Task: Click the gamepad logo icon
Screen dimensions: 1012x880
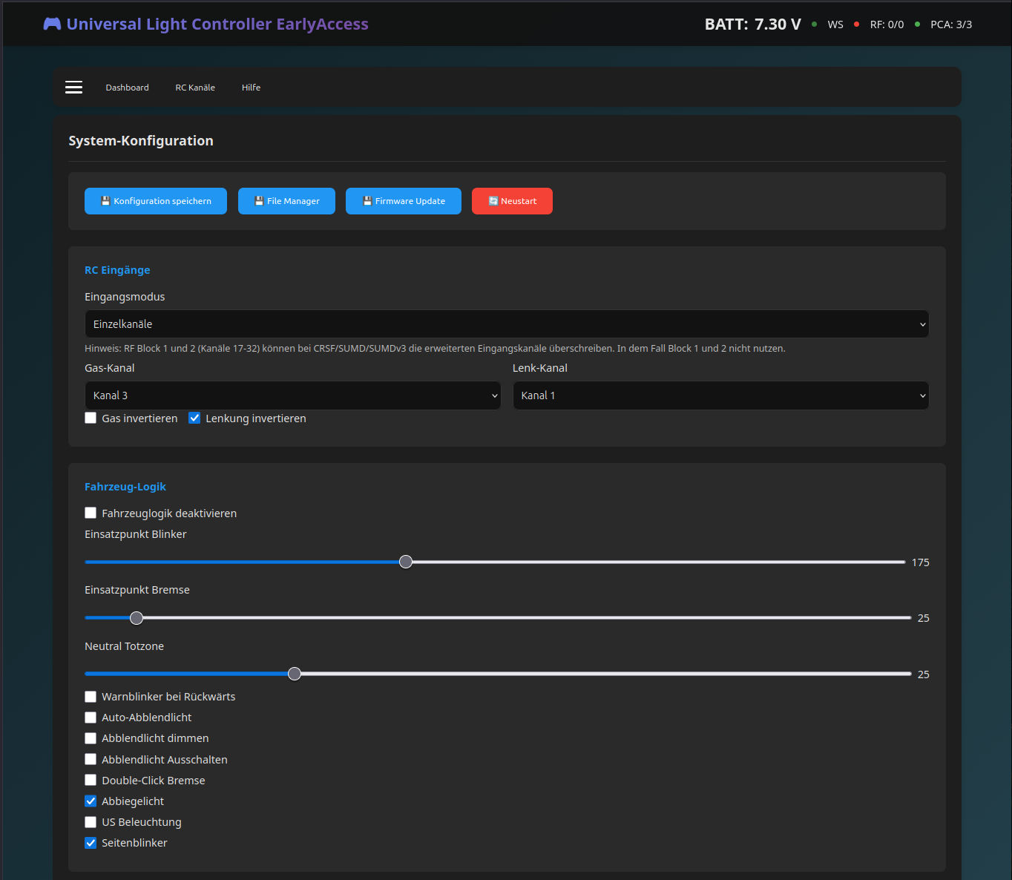Action: tap(52, 24)
